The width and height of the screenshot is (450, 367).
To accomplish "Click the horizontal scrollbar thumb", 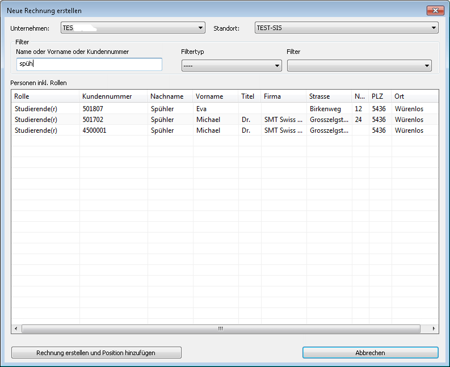I will 221,328.
